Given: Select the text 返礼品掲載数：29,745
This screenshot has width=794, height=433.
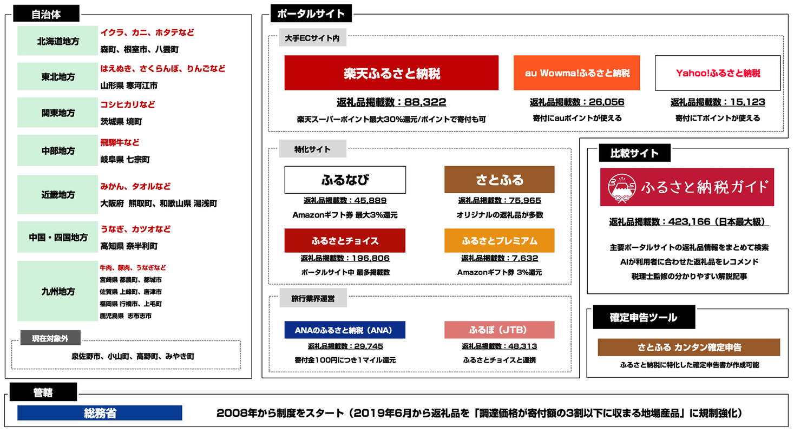Looking at the screenshot, I should click(x=345, y=346).
